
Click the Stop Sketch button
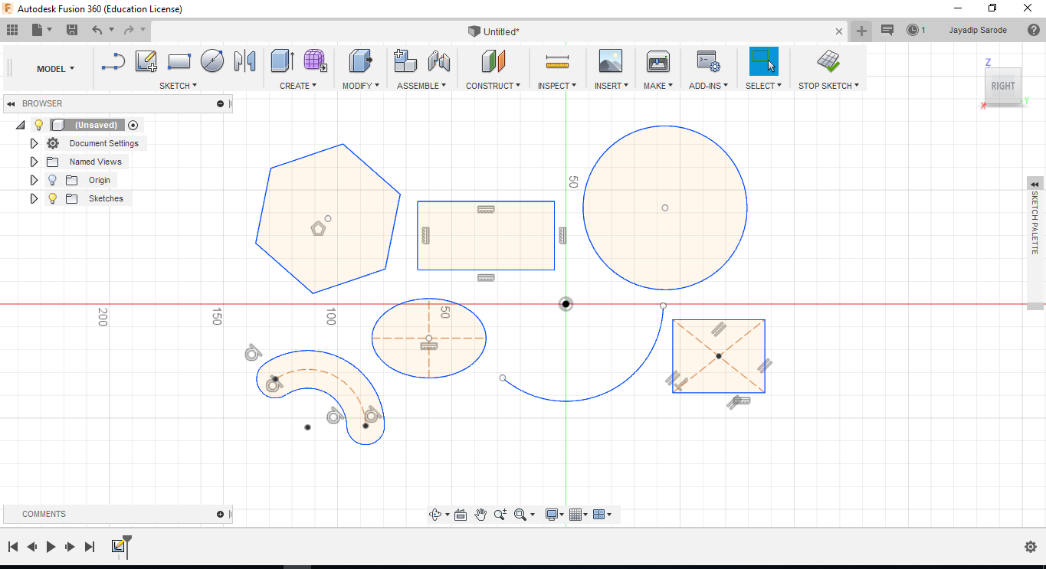[x=828, y=62]
